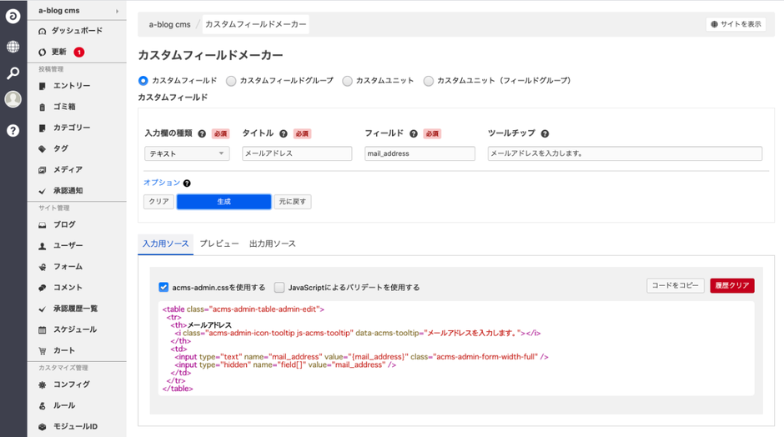Click help icon beside オプション

click(187, 183)
